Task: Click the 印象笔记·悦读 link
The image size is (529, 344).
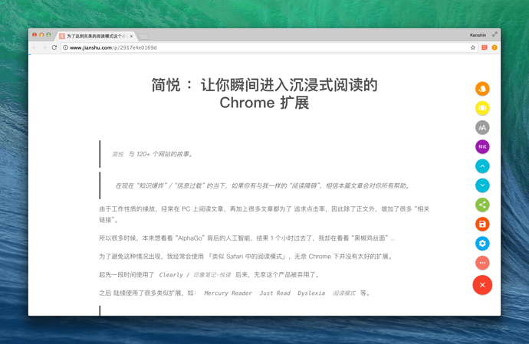Action: [212, 275]
